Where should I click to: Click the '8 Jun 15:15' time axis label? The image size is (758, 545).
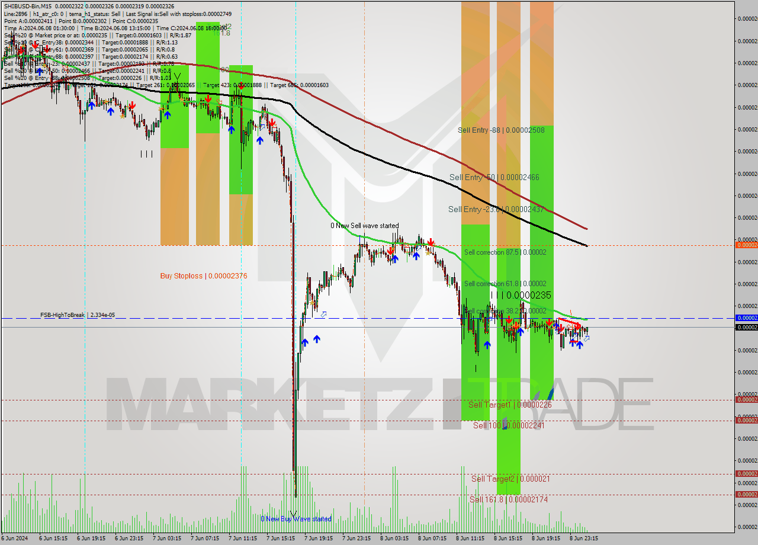click(508, 538)
